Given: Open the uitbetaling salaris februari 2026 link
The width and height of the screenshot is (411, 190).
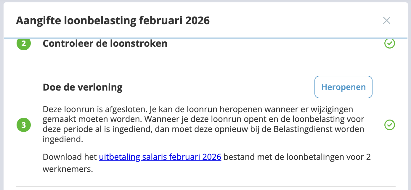Looking at the screenshot, I should (x=160, y=157).
